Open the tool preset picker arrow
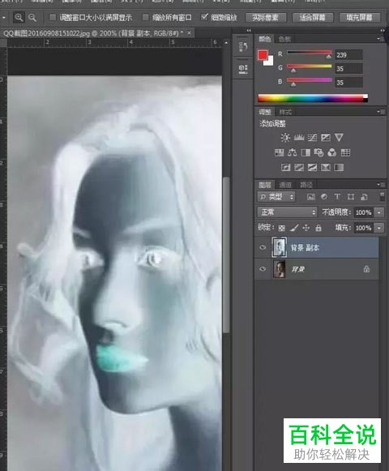The height and width of the screenshot is (471, 389). (x=4, y=18)
